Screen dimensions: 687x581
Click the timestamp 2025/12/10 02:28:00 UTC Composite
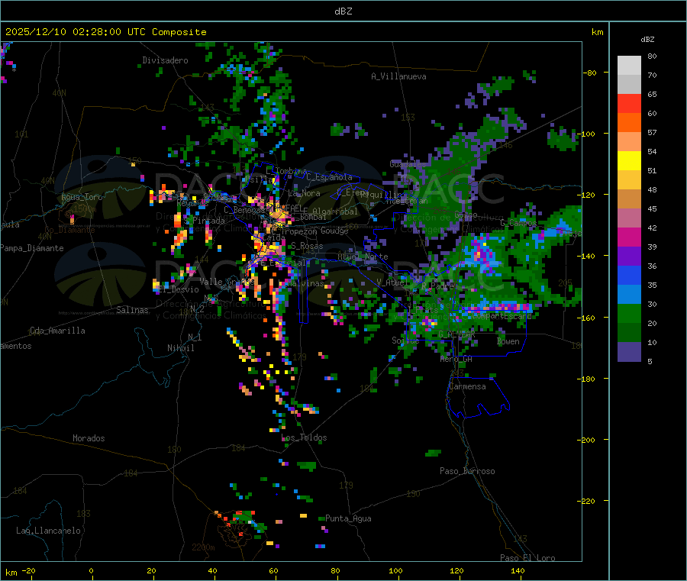tap(105, 32)
